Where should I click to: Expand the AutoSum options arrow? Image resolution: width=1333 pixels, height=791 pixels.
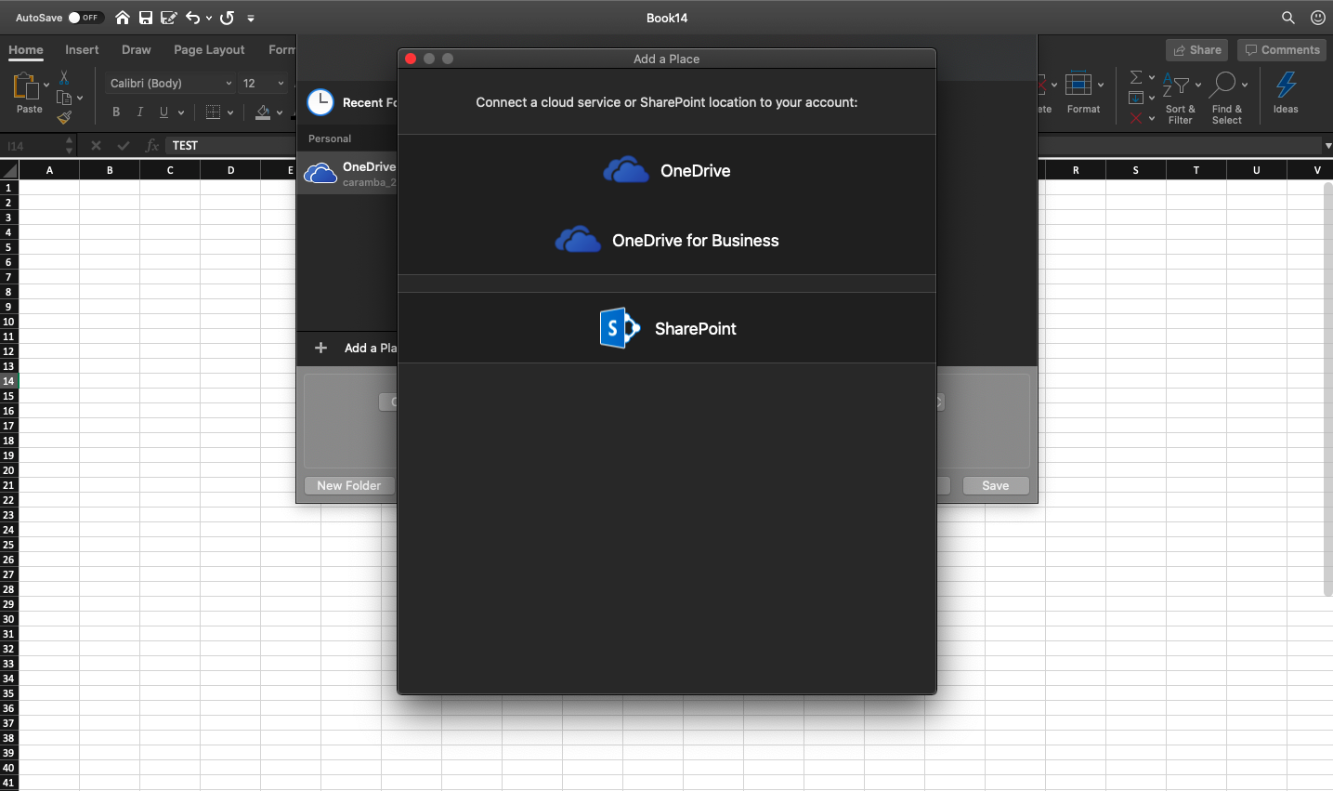(x=1152, y=77)
